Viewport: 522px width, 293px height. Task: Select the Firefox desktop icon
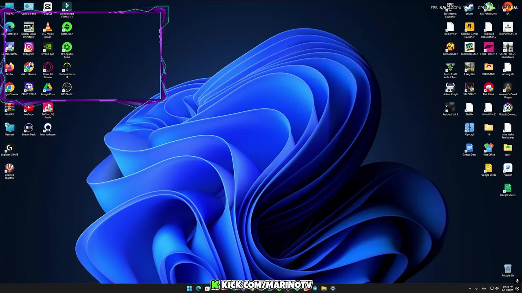pyautogui.click(x=9, y=69)
